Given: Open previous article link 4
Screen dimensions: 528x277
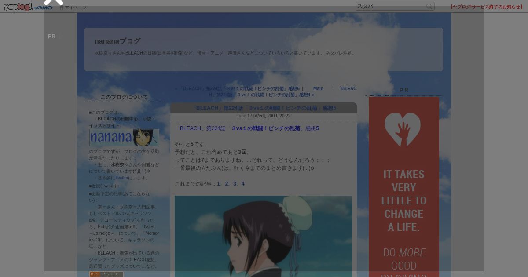Looking at the screenshot, I should (x=243, y=184).
